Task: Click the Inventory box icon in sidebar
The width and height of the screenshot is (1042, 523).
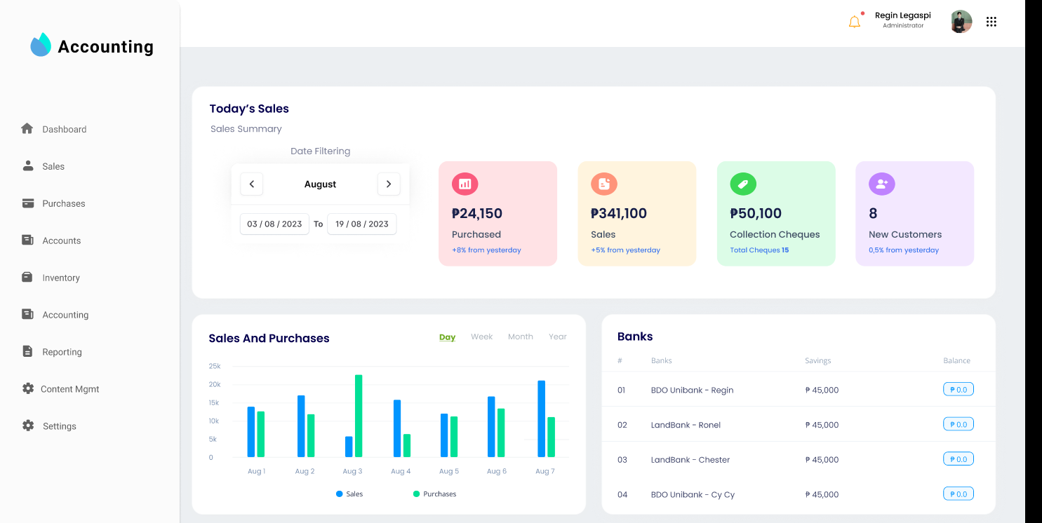Action: tap(27, 277)
